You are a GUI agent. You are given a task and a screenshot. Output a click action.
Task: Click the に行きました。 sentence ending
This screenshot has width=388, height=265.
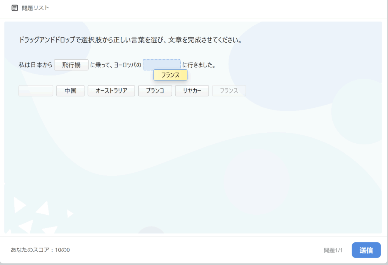click(x=199, y=65)
